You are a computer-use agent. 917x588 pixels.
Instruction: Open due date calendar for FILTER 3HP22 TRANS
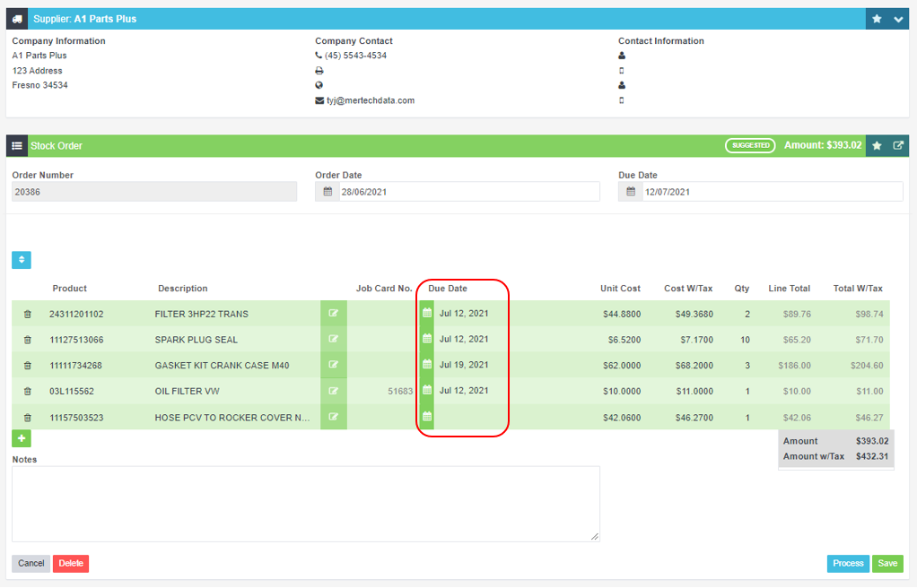pyautogui.click(x=427, y=314)
